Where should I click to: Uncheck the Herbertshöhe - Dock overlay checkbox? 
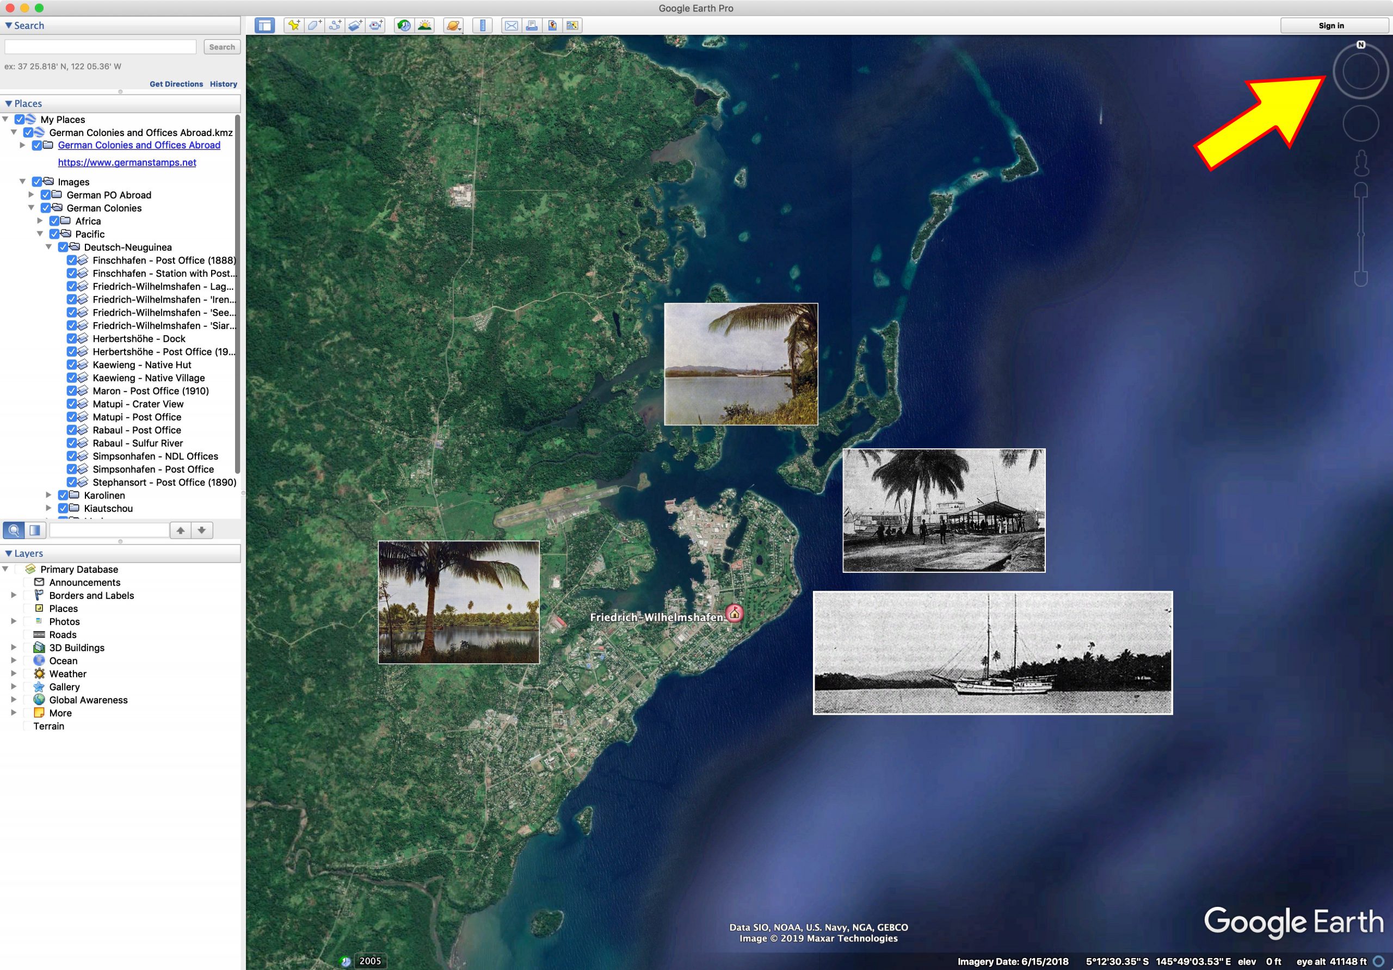point(72,338)
